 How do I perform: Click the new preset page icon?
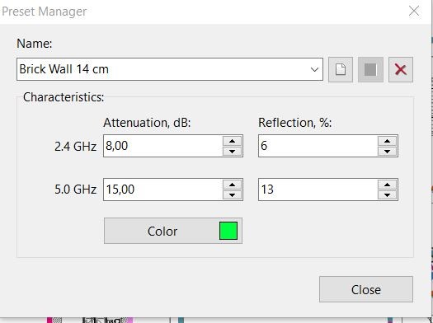point(341,69)
